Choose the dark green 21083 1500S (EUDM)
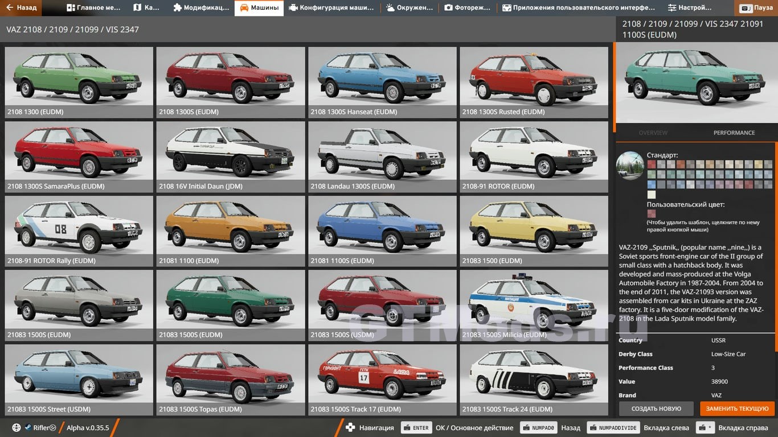Image resolution: width=778 pixels, height=437 pixels. coord(231,305)
